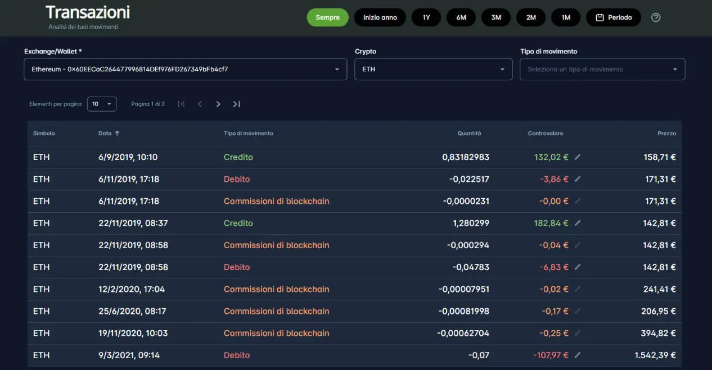Sort by Quantità column header

[x=469, y=134]
